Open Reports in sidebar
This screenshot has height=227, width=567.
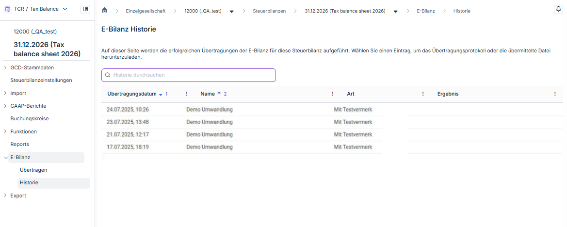pos(19,144)
